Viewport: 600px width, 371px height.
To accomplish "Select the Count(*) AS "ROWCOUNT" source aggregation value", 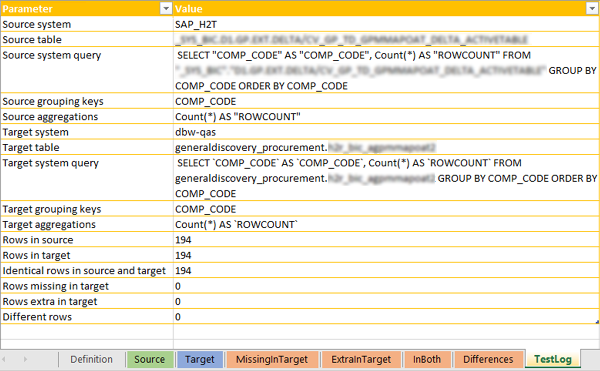I will click(386, 117).
